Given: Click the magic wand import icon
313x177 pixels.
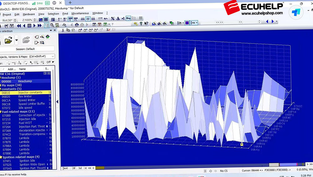Looking at the screenshot, I should [42, 37].
